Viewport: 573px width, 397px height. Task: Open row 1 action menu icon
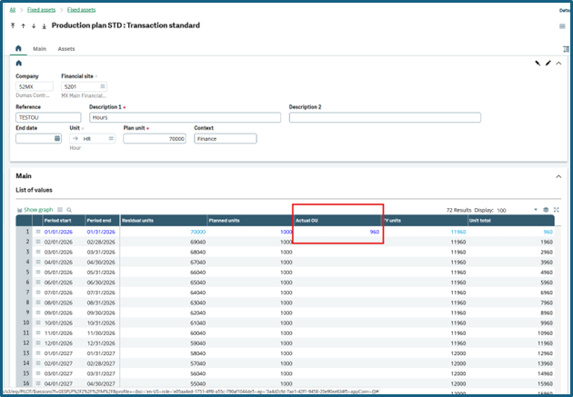(37, 232)
